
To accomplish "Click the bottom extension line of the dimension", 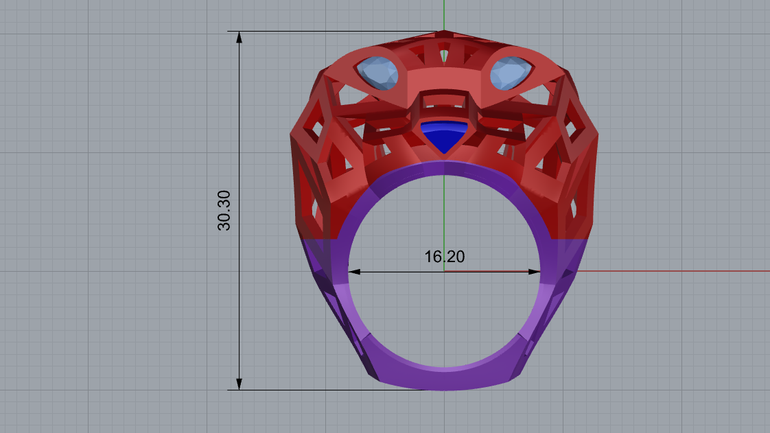I will [x=309, y=390].
